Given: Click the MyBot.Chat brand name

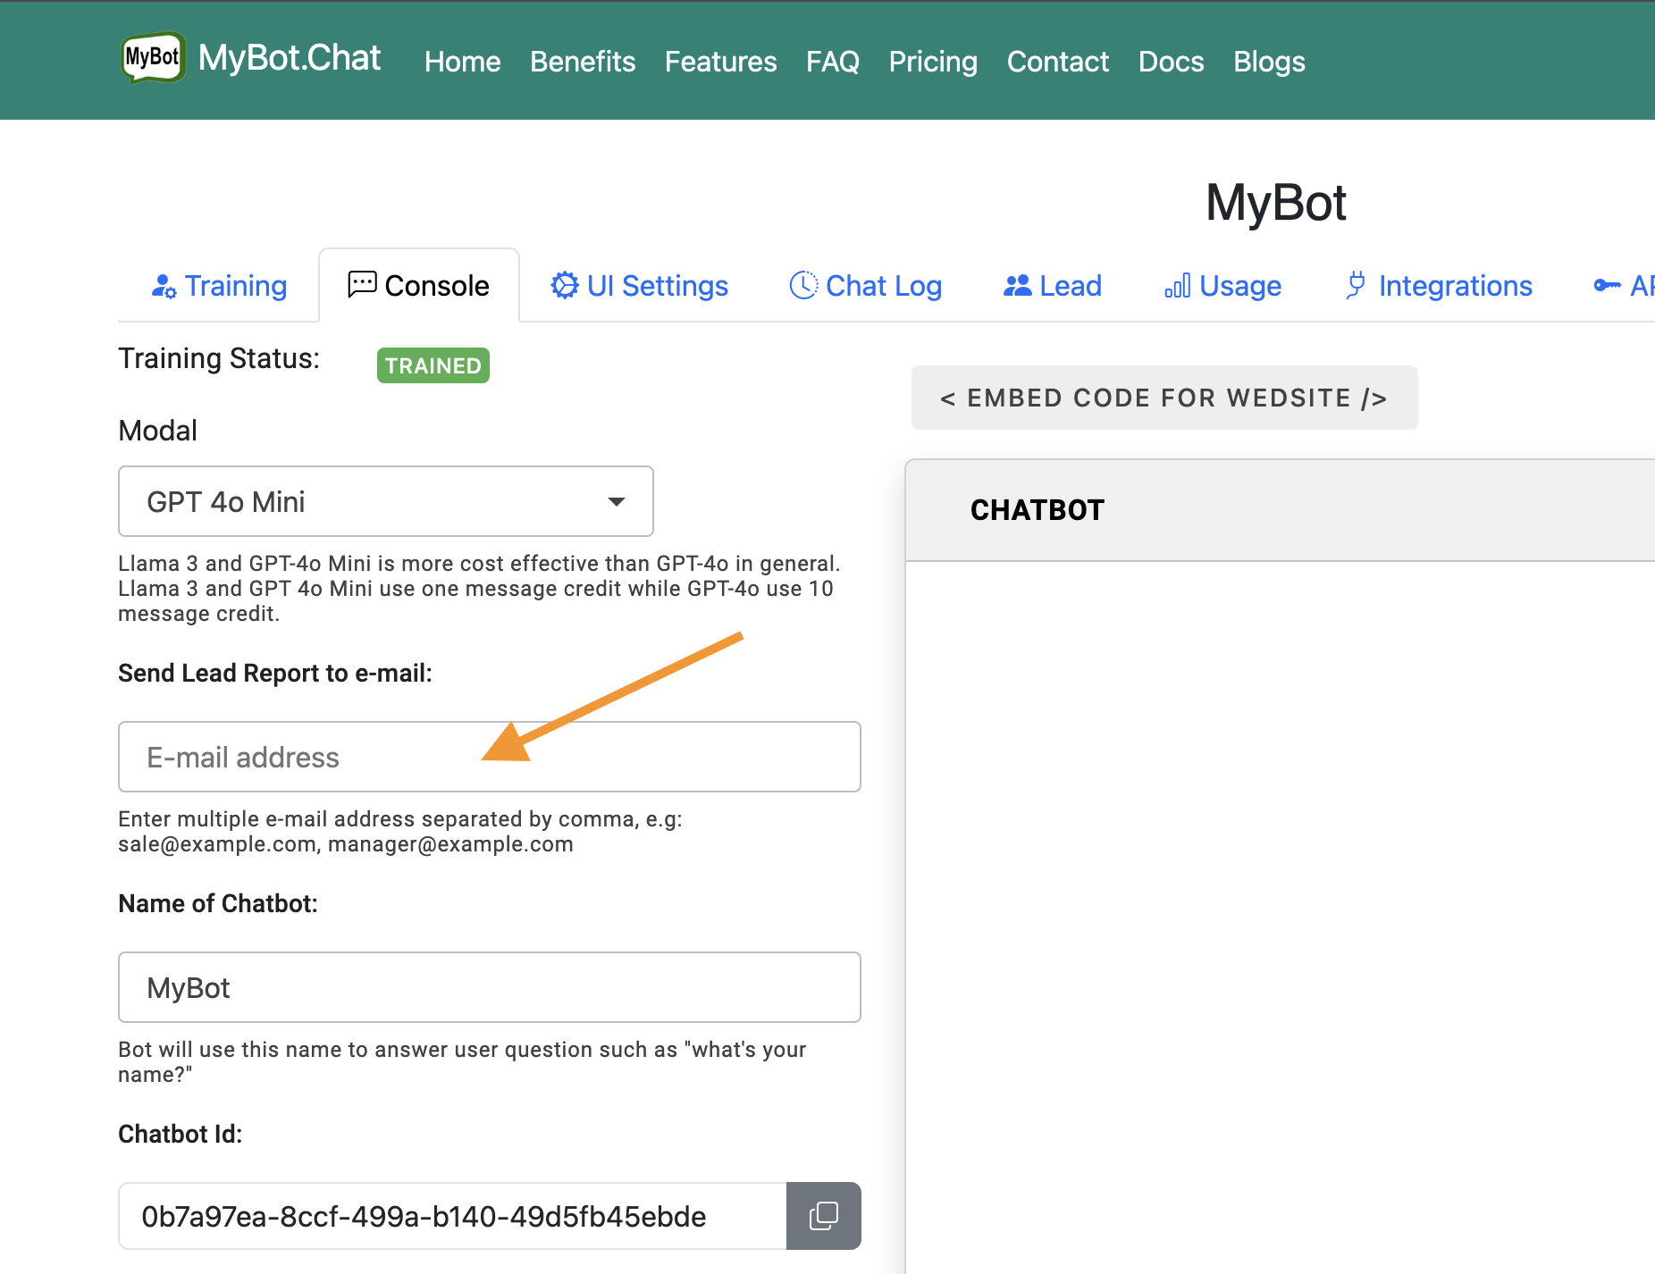Looking at the screenshot, I should [290, 58].
